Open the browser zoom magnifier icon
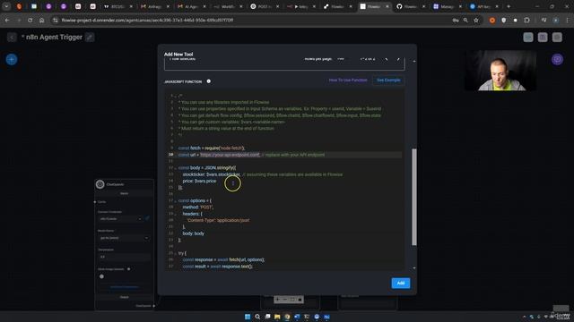 click(465, 20)
